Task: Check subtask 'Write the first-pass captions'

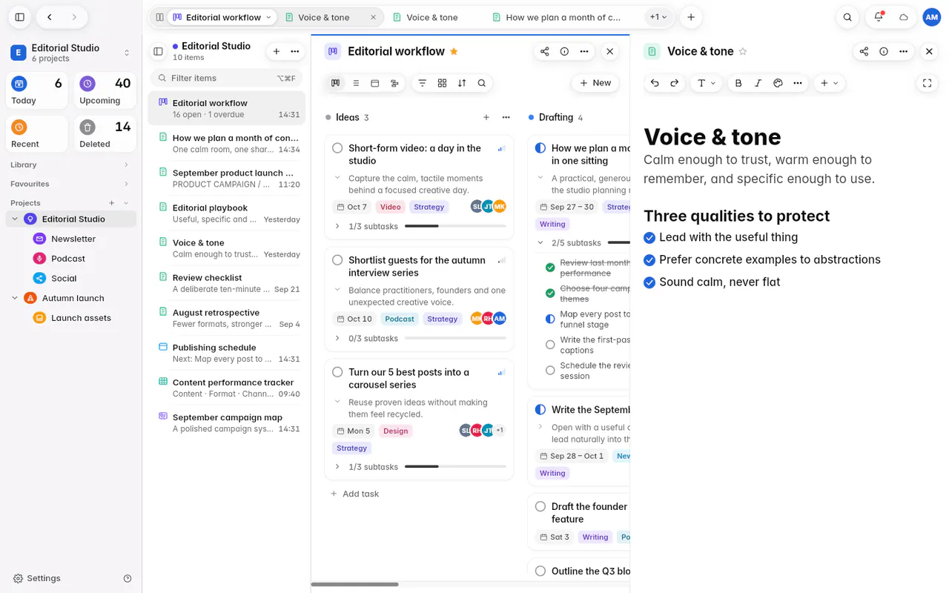Action: point(550,345)
